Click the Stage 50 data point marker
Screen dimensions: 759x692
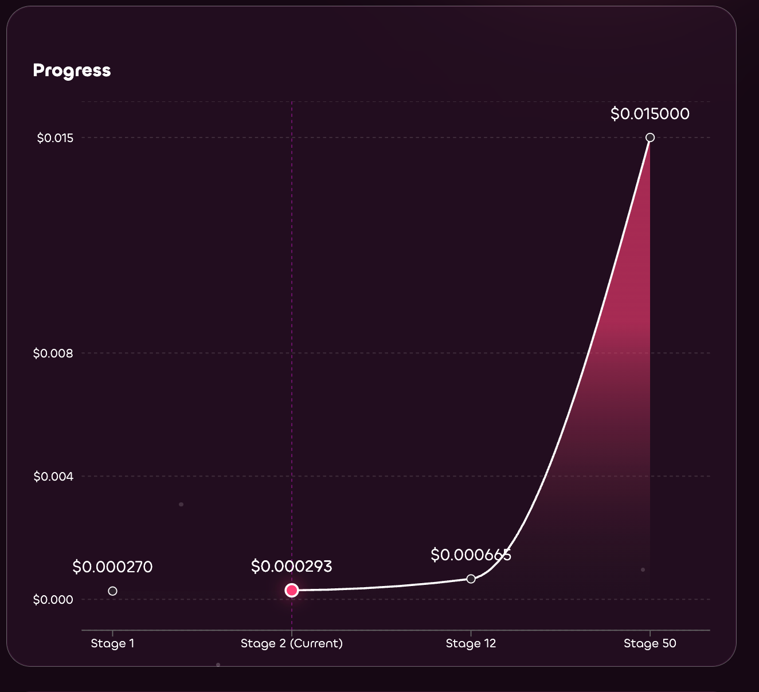pyautogui.click(x=650, y=137)
